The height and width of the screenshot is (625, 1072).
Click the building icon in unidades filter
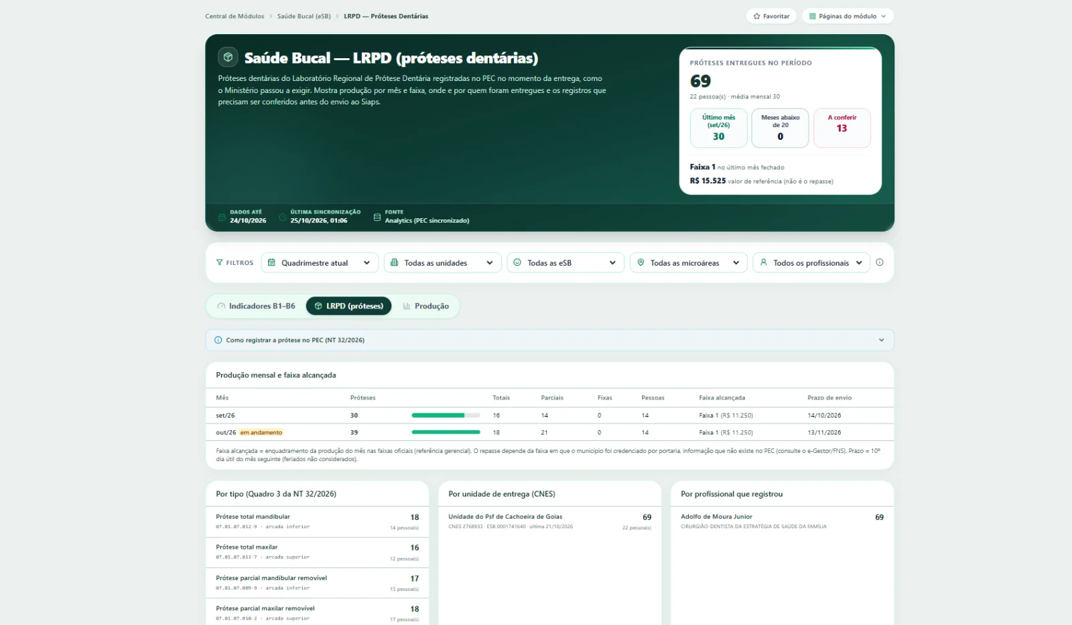click(x=394, y=262)
